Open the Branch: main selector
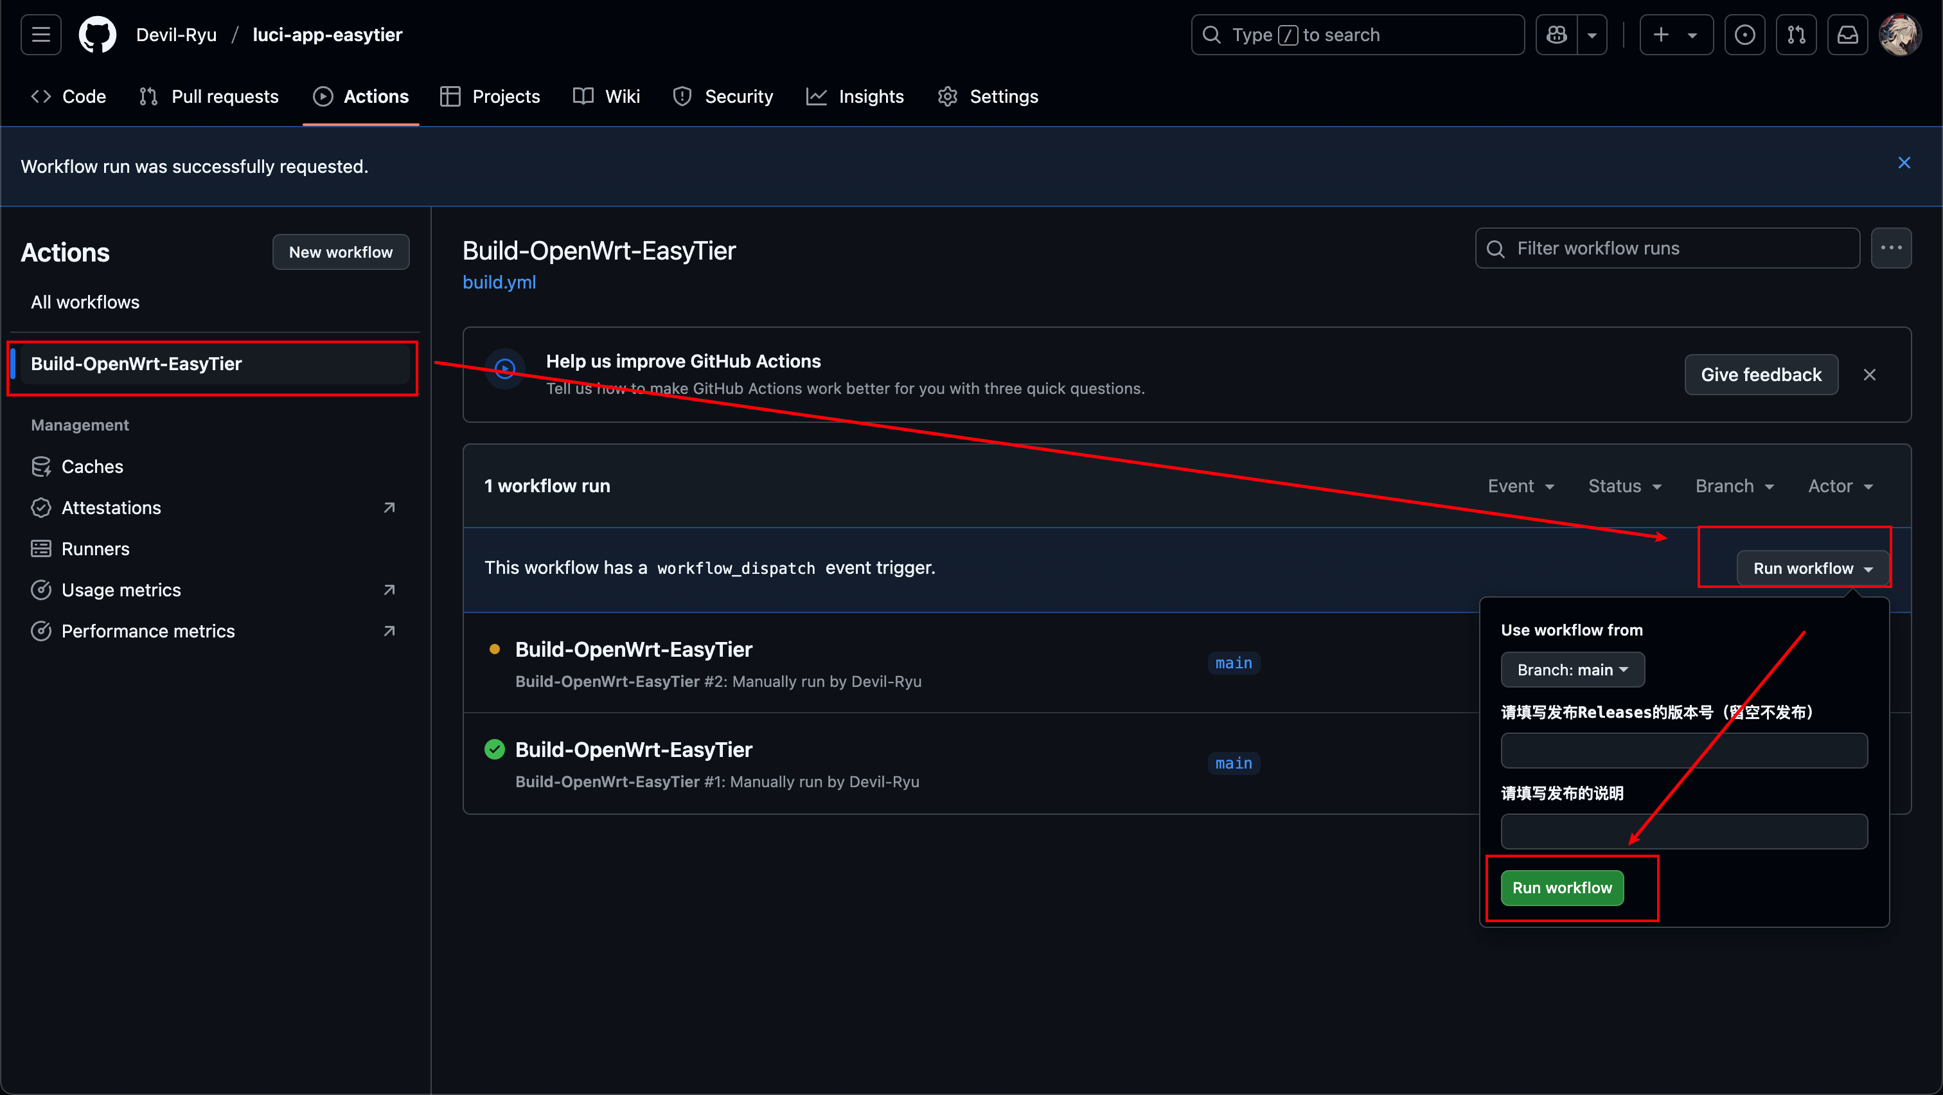 pos(1572,670)
